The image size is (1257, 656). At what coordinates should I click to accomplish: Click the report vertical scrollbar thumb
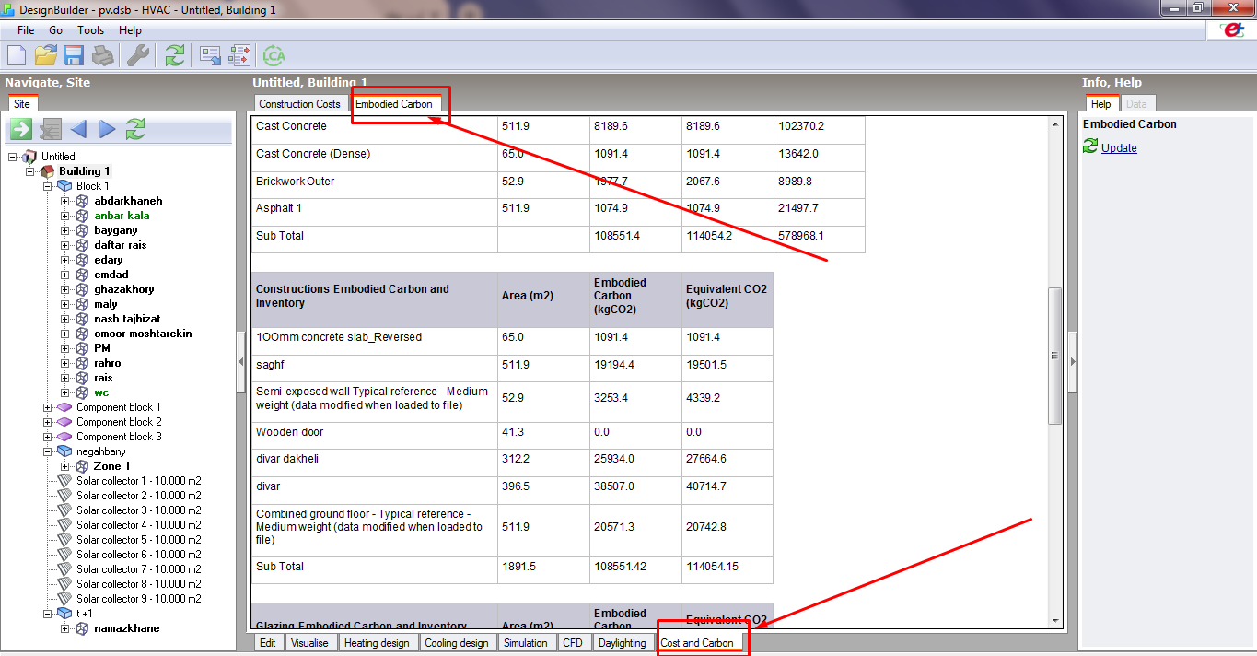click(1055, 356)
